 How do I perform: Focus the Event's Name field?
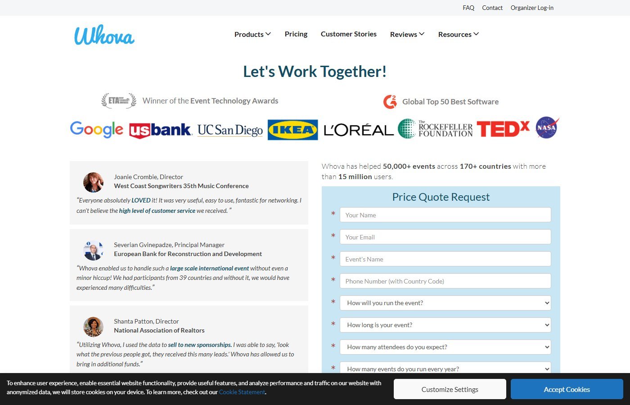[445, 259]
